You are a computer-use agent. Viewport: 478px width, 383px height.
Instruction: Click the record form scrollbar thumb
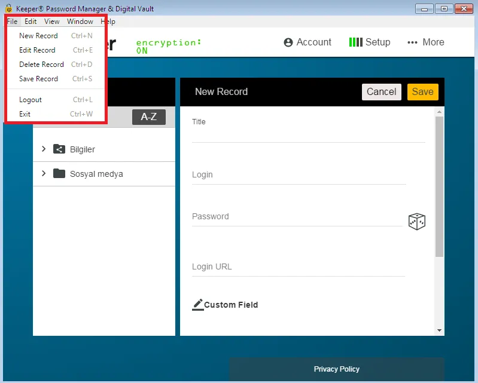(x=439, y=186)
